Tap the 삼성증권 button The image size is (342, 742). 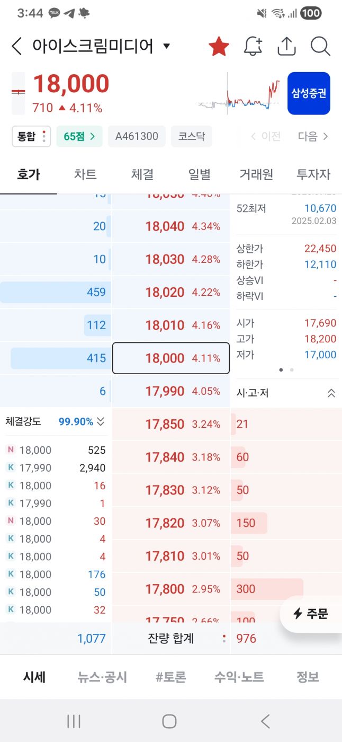pos(309,94)
